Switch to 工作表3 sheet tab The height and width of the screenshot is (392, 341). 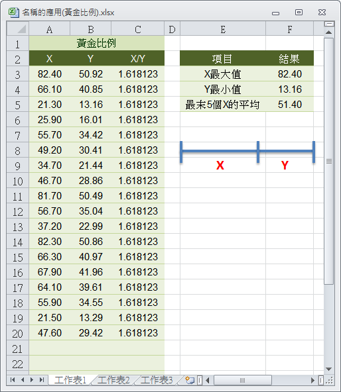(x=157, y=380)
